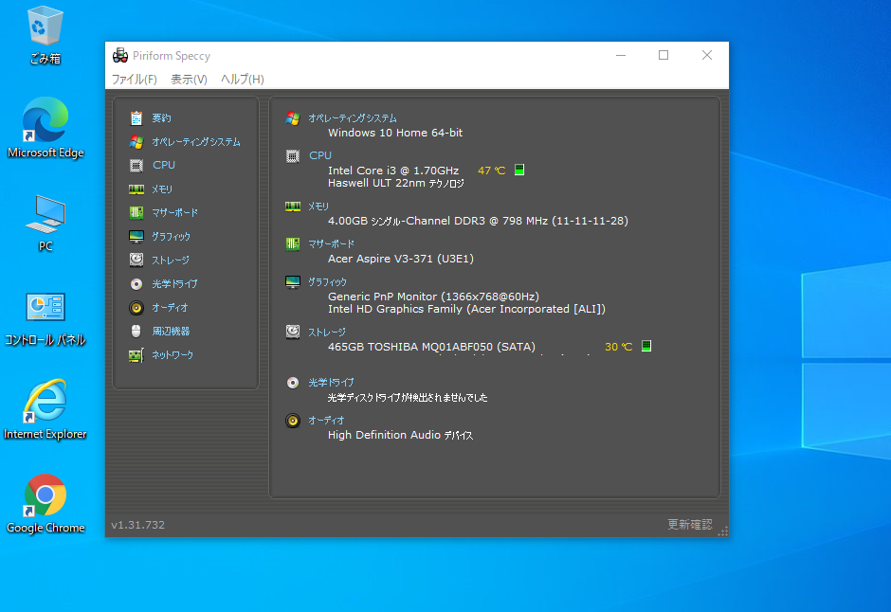Image resolution: width=891 pixels, height=612 pixels.
Task: Show the グラフィック label in sidebar
Action: (x=171, y=236)
